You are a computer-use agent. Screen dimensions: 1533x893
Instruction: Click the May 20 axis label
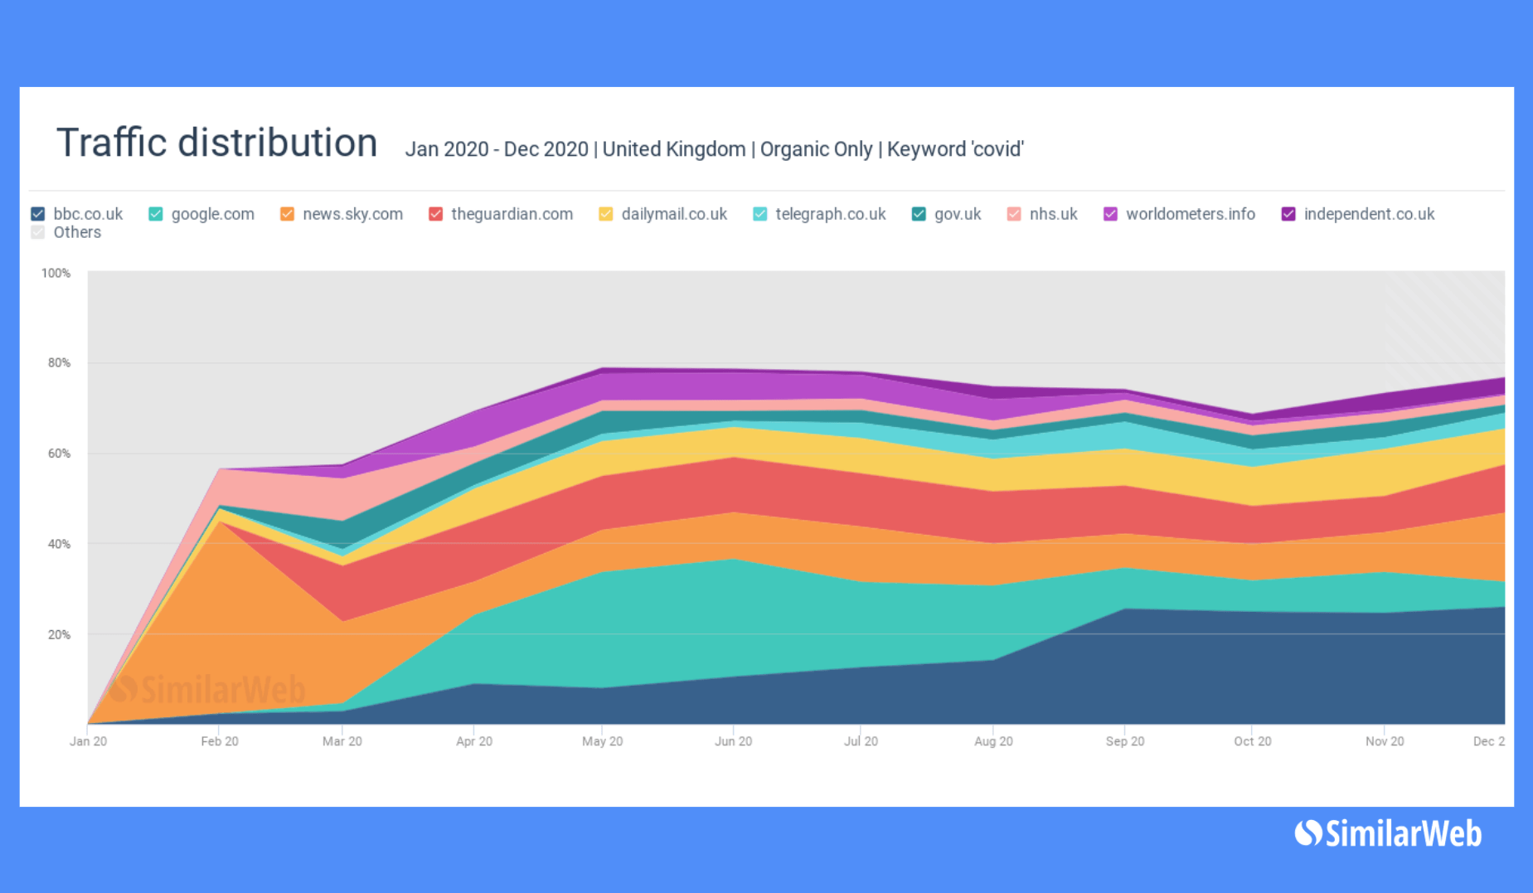click(603, 741)
